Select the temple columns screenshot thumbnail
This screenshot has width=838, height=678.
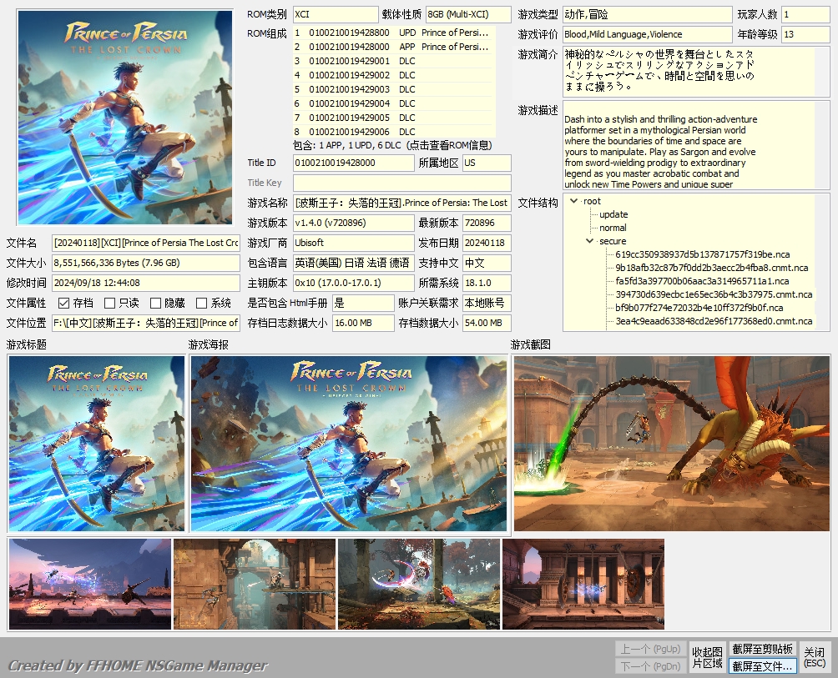tap(583, 584)
